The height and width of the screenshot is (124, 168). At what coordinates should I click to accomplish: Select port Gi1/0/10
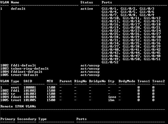pyautogui.click(x=110, y=18)
